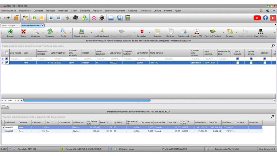This screenshot has height=156, width=277.
Task: Open the Fisa de partener report
Action: [x=81, y=31]
